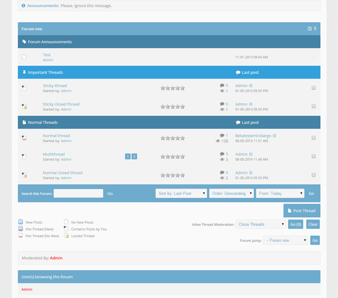Open the Inline Thread Moderation Close Threads dropdown
The height and width of the screenshot is (298, 338).
(x=261, y=224)
